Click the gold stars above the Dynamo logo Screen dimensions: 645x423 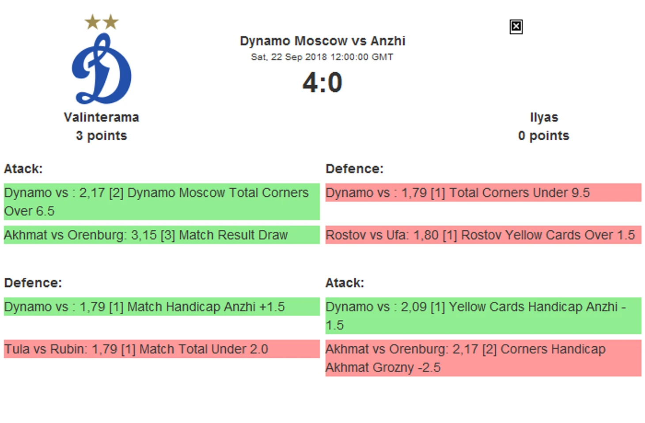click(102, 22)
